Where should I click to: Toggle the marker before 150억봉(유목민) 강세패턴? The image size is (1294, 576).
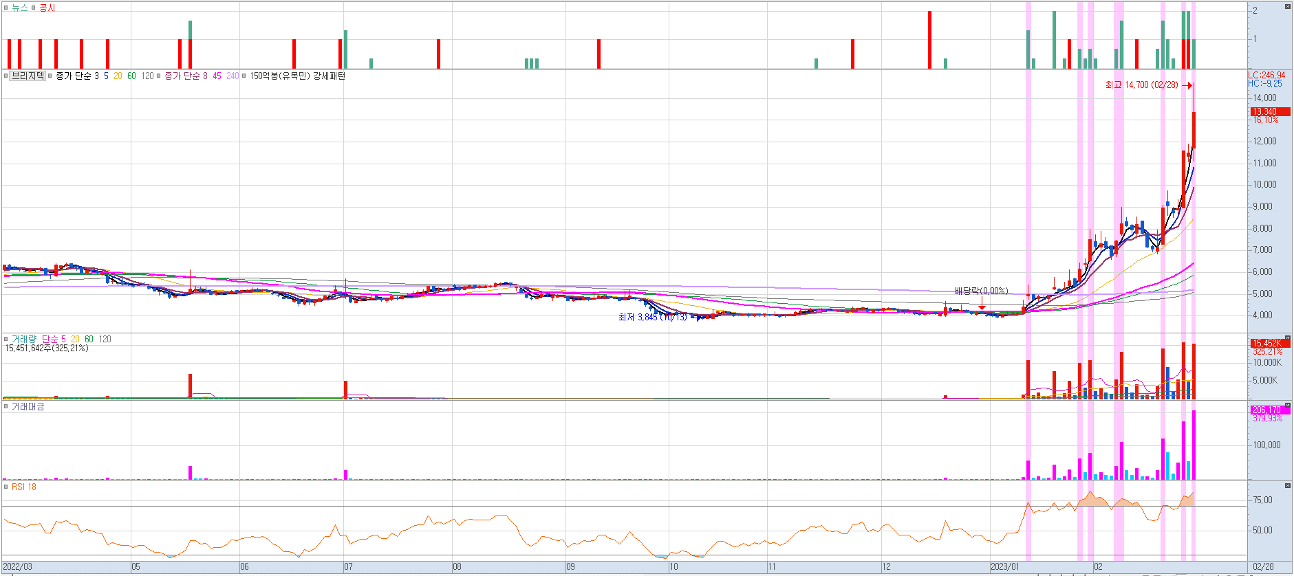tap(244, 76)
